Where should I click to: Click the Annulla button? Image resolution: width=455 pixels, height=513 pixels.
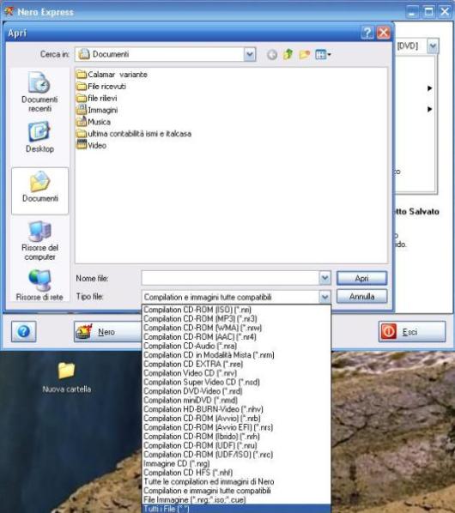coord(361,297)
